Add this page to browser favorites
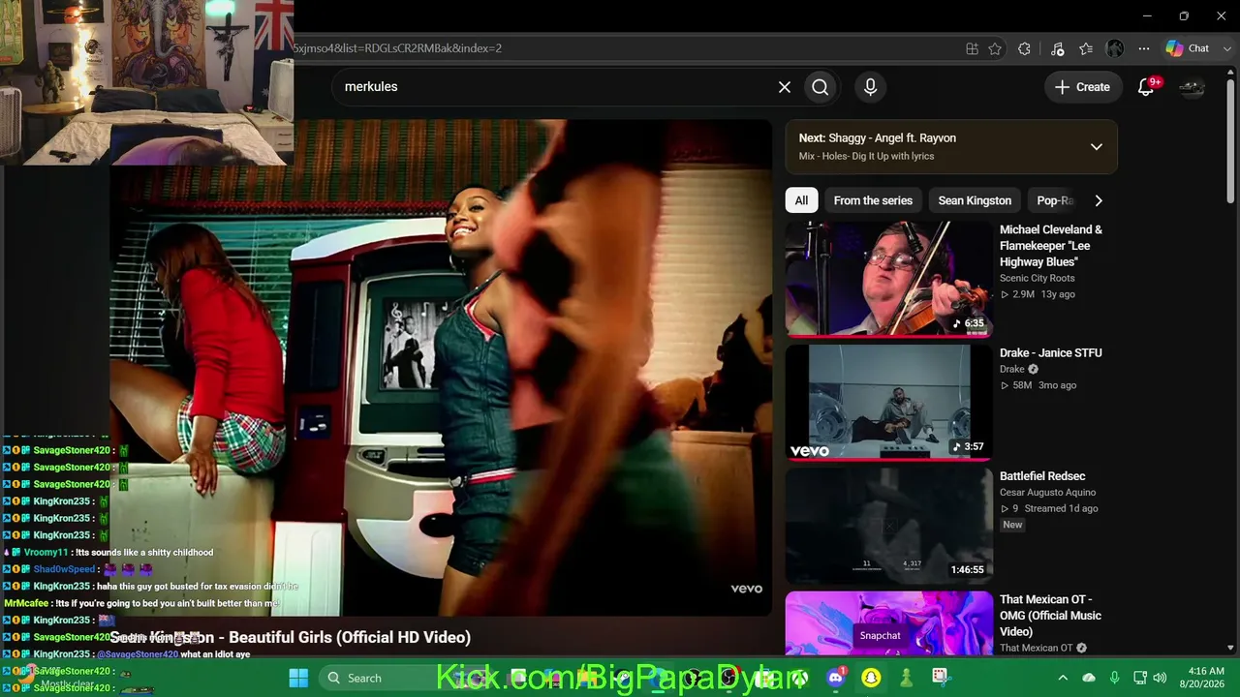The image size is (1240, 697). (995, 48)
